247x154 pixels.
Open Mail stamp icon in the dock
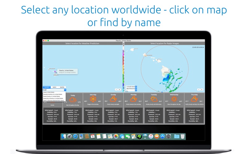click(81, 136)
